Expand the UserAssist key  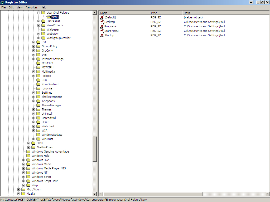point(39,21)
